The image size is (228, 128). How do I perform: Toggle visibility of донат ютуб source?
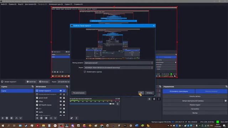click(61, 98)
